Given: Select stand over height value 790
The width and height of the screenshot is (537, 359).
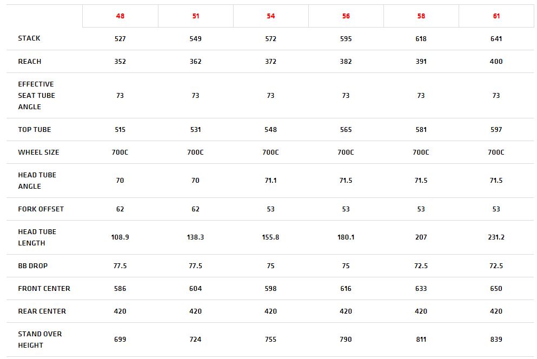Looking at the screenshot, I should [x=346, y=340].
